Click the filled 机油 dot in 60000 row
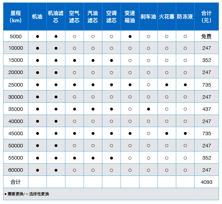 [x=37, y=170]
